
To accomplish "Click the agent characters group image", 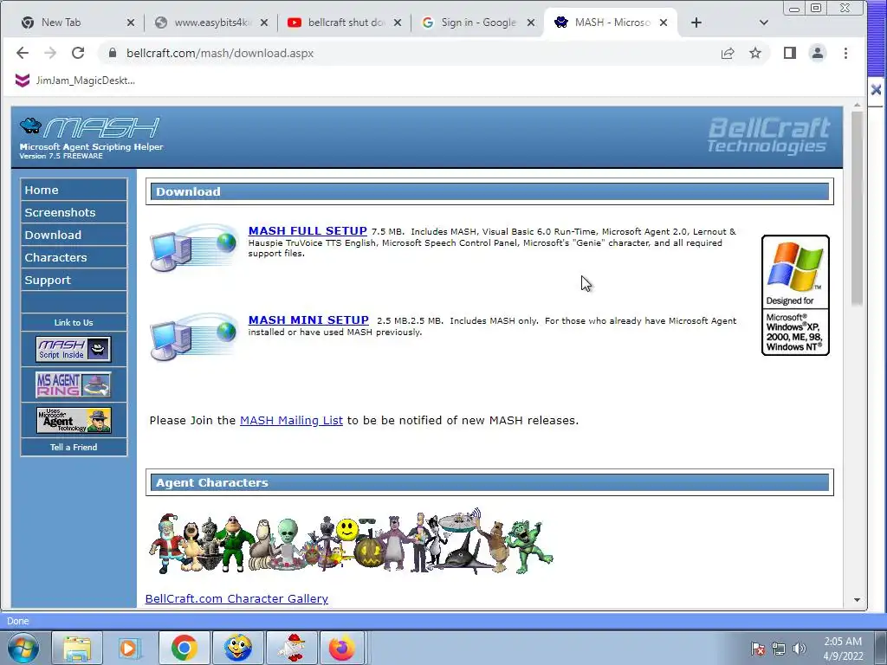I will (351, 542).
